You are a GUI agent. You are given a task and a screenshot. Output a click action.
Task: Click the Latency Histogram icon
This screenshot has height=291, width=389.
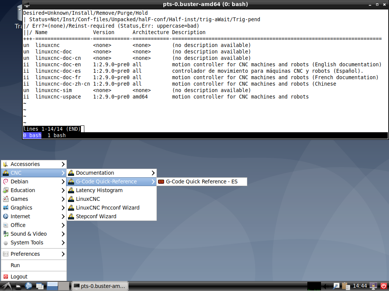71,190
